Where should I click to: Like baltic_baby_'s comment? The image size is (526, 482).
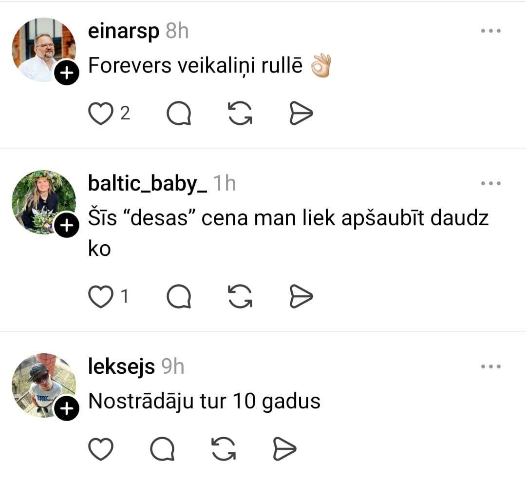(101, 296)
